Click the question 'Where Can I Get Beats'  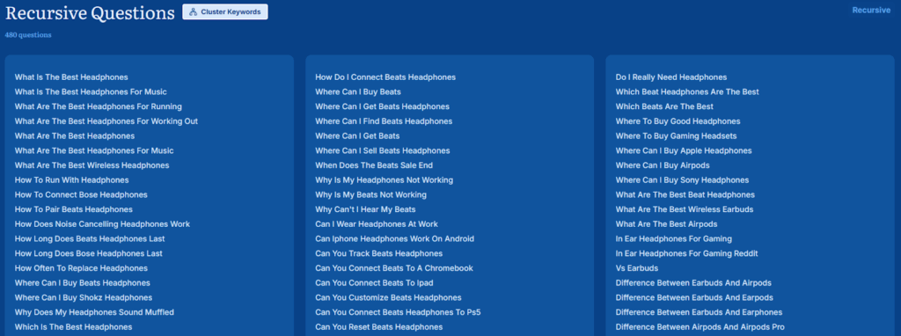pyautogui.click(x=357, y=136)
